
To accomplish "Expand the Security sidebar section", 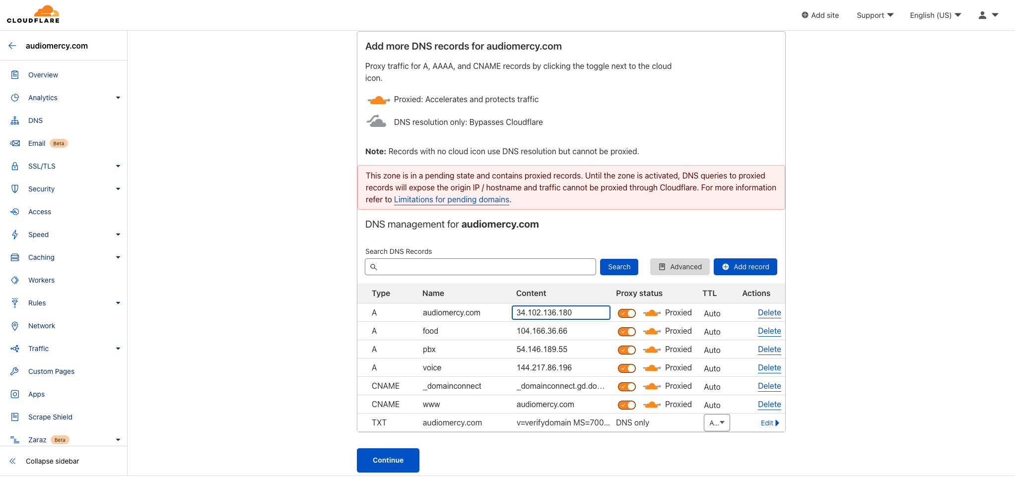I will tap(118, 189).
